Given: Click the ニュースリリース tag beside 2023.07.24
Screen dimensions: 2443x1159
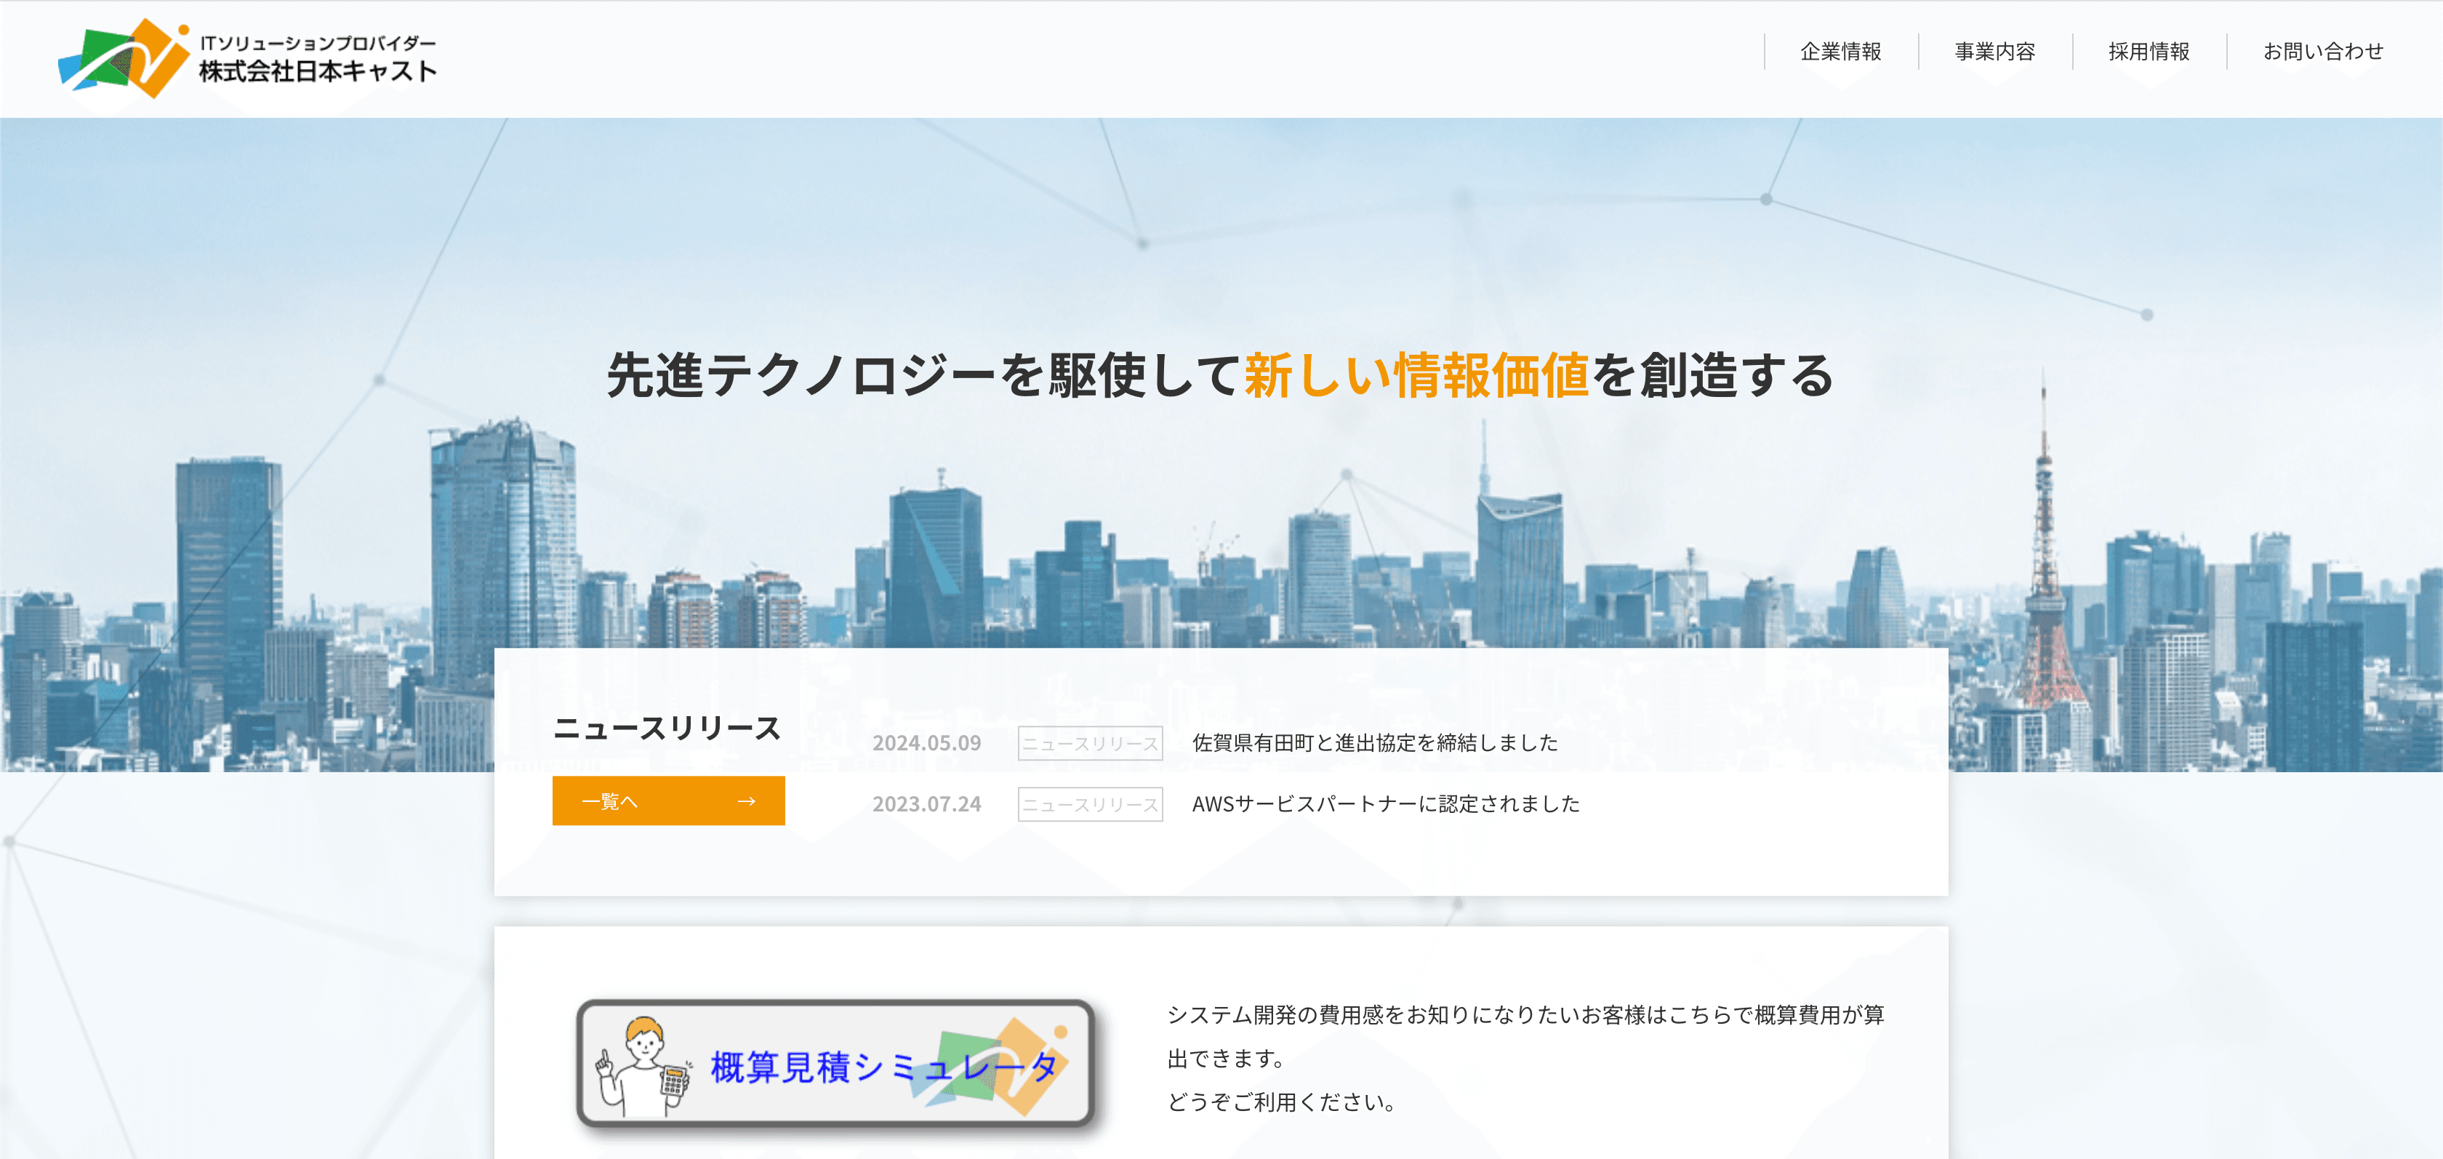Looking at the screenshot, I should click(x=1090, y=804).
